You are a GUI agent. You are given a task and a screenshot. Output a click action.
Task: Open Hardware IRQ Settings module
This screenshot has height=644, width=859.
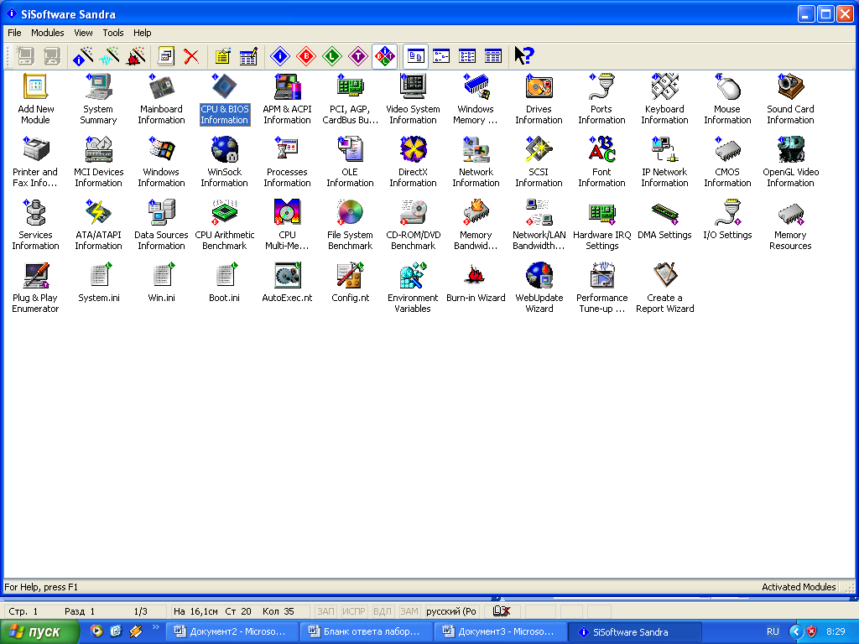tap(601, 226)
